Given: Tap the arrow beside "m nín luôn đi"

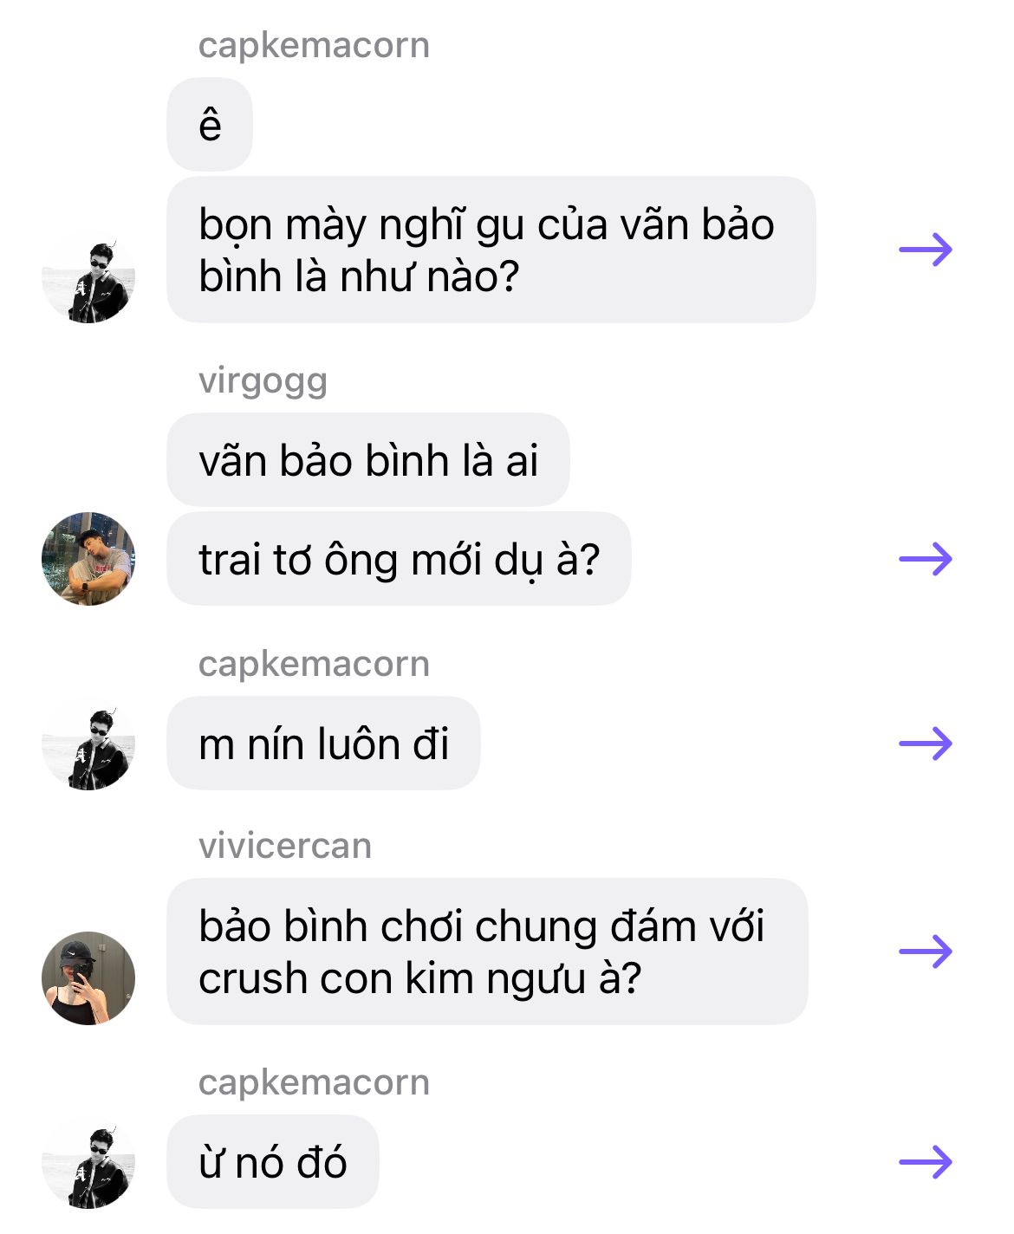Looking at the screenshot, I should click(926, 744).
